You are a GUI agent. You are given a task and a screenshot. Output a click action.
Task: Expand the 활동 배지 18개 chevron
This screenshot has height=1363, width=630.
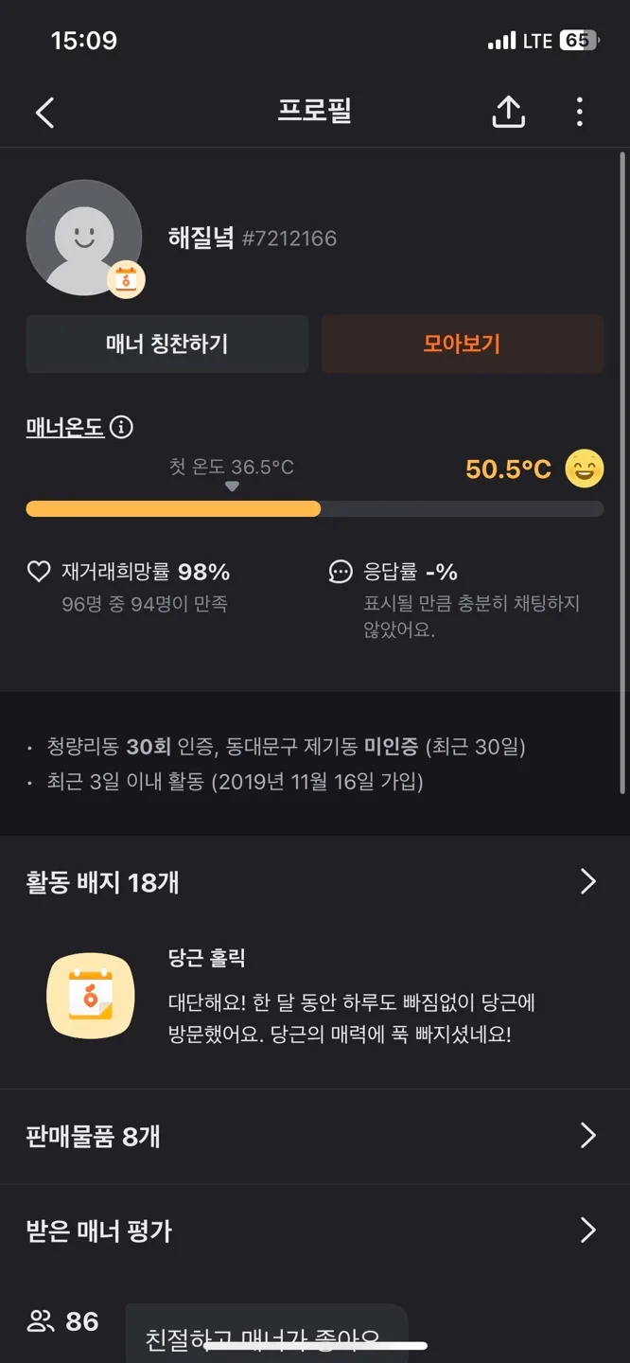tap(588, 882)
